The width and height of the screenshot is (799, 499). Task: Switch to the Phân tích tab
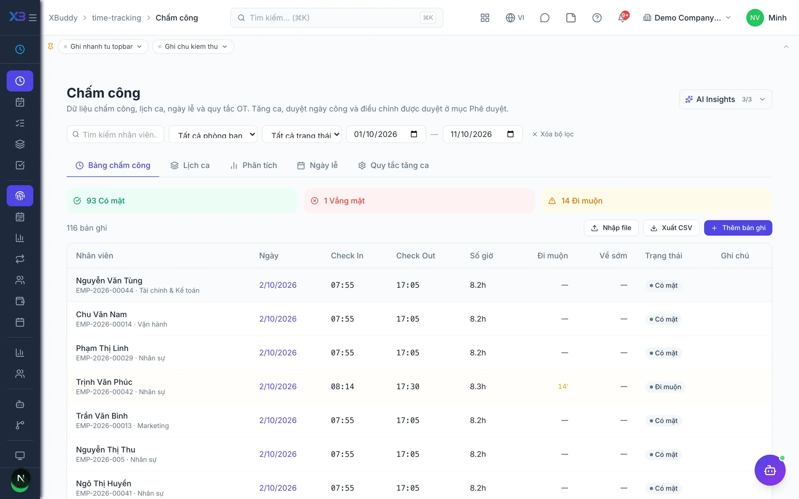[x=254, y=165]
